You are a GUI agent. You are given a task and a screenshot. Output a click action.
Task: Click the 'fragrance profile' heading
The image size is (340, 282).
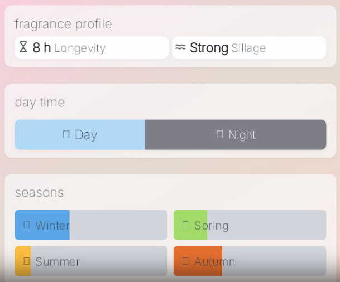click(63, 24)
